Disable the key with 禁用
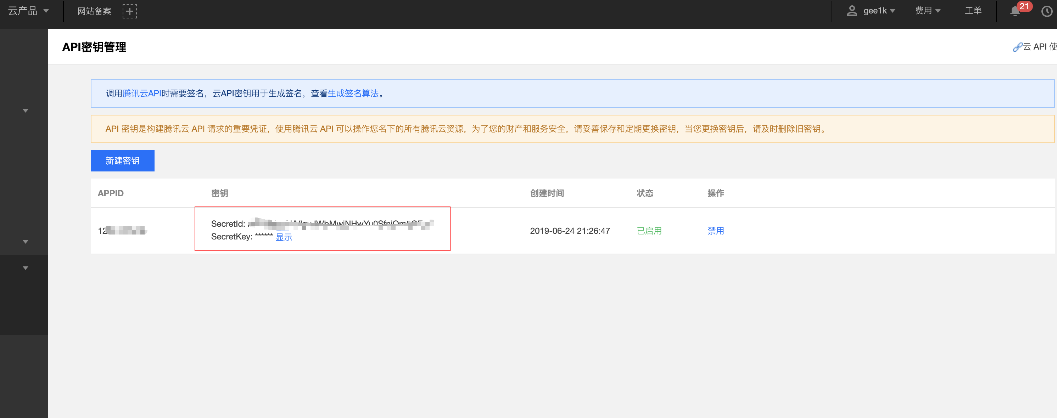The height and width of the screenshot is (418, 1057). point(716,231)
